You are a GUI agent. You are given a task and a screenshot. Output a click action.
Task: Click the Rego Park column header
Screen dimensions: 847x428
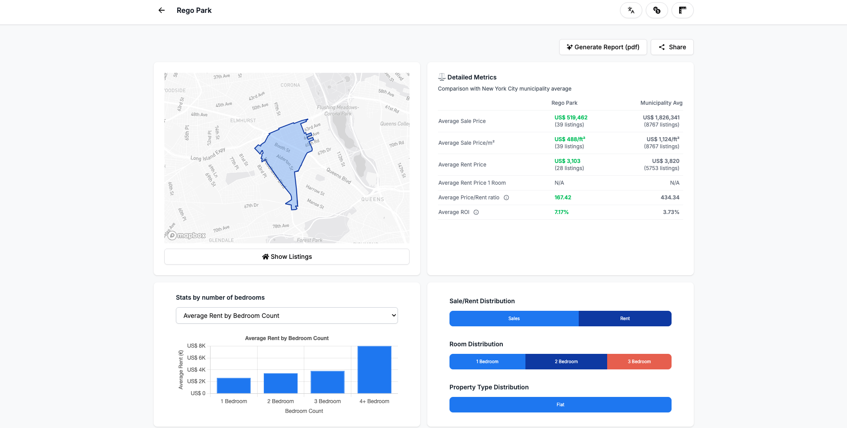[x=564, y=103]
